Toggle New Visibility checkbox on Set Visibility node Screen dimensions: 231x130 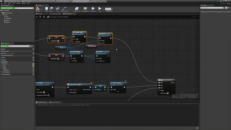click(x=44, y=92)
